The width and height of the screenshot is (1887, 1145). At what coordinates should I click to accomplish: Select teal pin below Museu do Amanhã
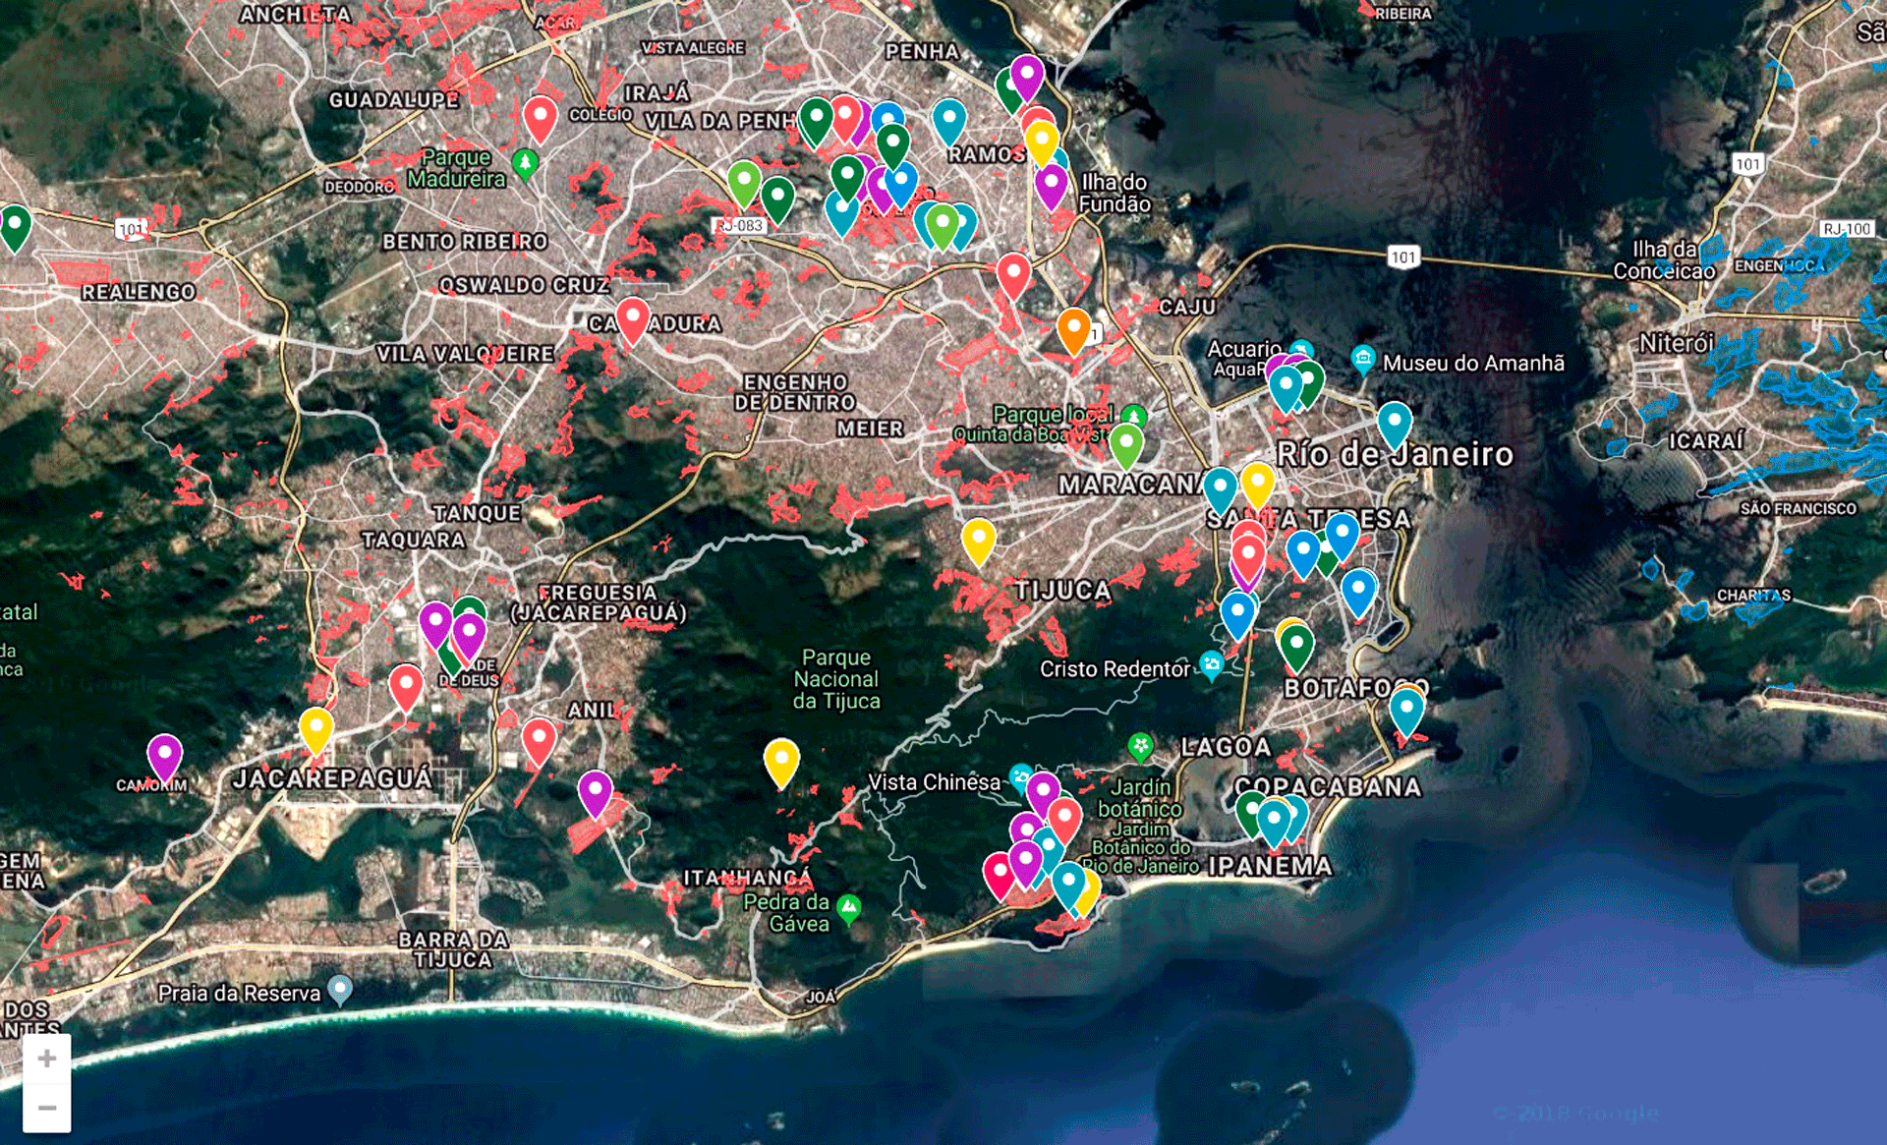1394,424
